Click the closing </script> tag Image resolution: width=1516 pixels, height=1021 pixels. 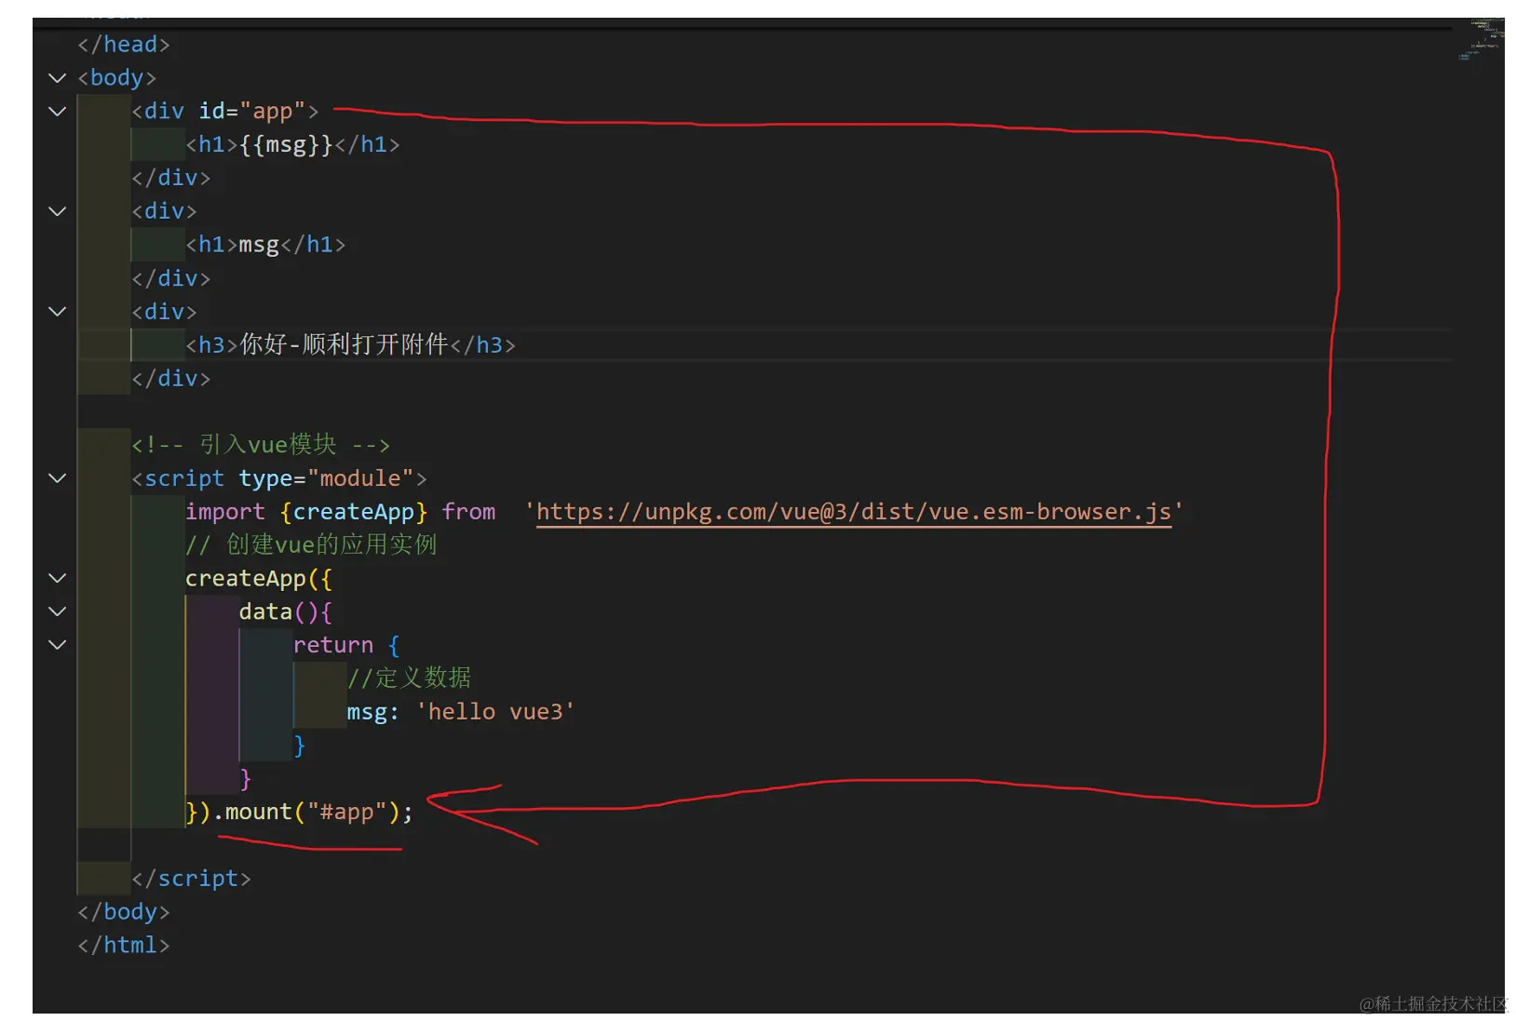[191, 879]
